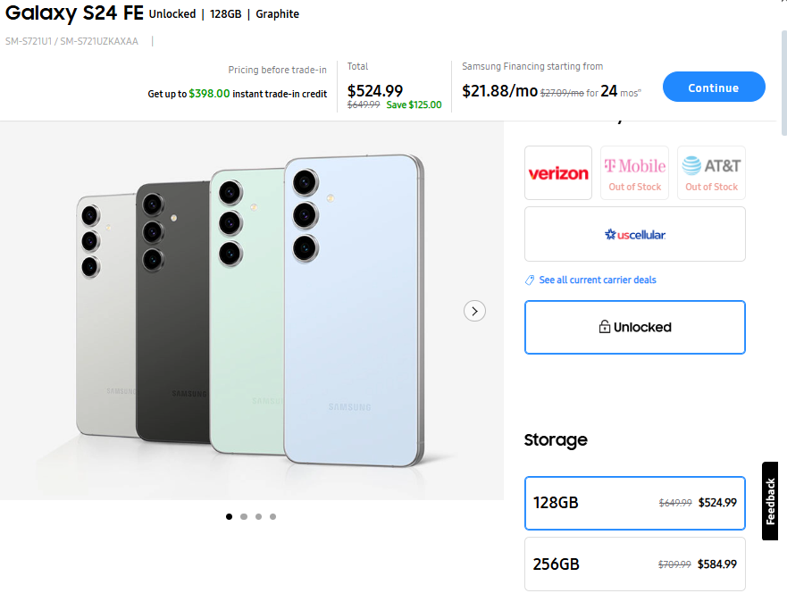The height and width of the screenshot is (610, 787).
Task: Select the 256GB storage option
Action: click(x=634, y=564)
